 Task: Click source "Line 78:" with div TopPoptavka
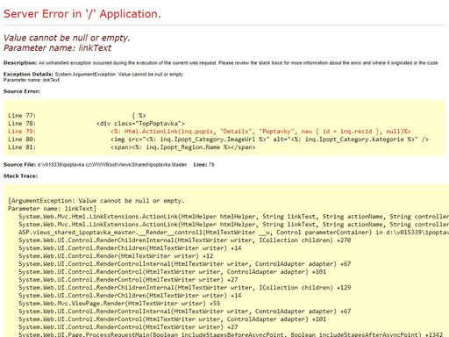point(96,124)
